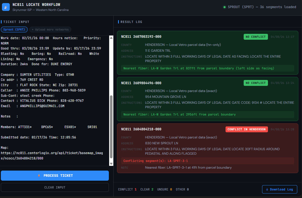The width and height of the screenshot is (302, 198).
Task: Click address 830 NEW SPROUT LN
Action: pyautogui.click(x=161, y=143)
